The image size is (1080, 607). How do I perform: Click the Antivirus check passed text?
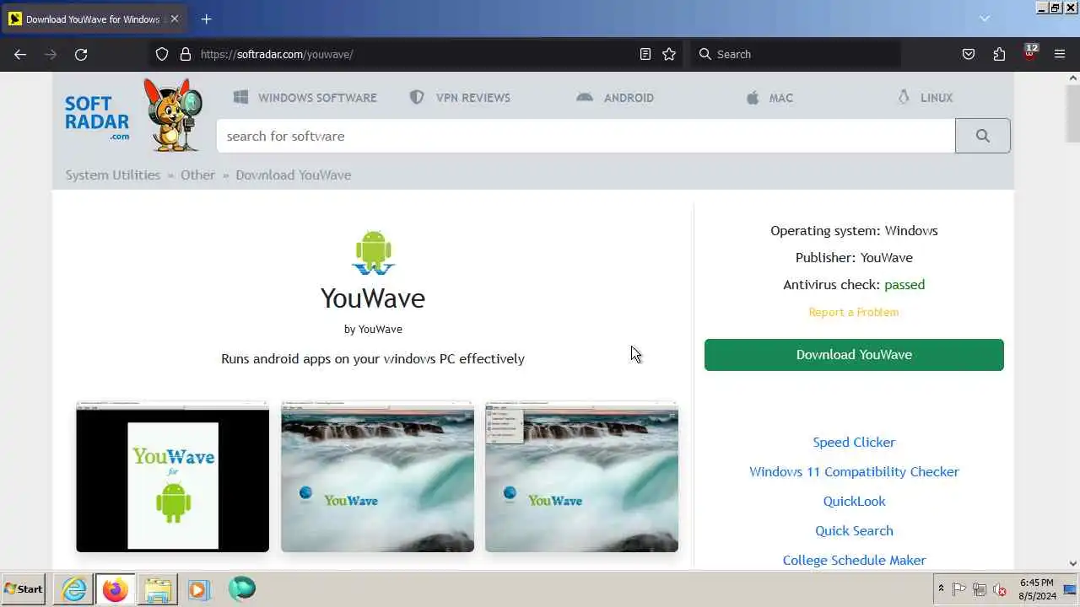point(854,285)
